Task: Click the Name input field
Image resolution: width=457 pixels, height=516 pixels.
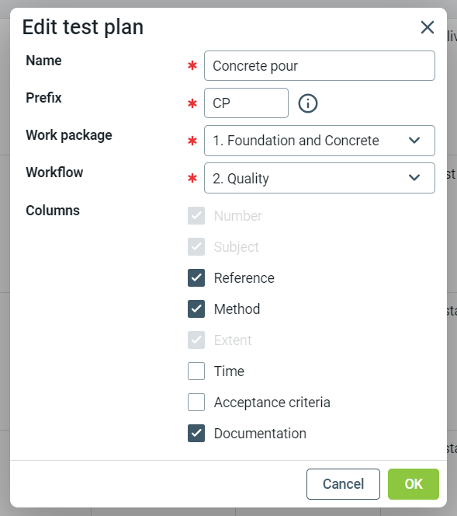Action: pyautogui.click(x=320, y=66)
